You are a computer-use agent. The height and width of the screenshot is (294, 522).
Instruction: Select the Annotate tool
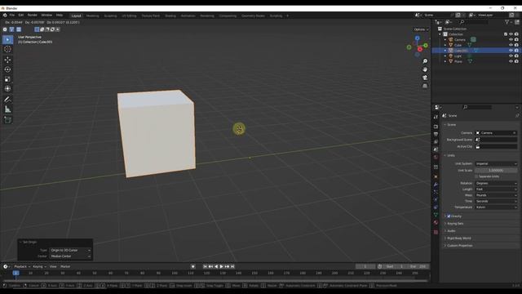pos(7,100)
